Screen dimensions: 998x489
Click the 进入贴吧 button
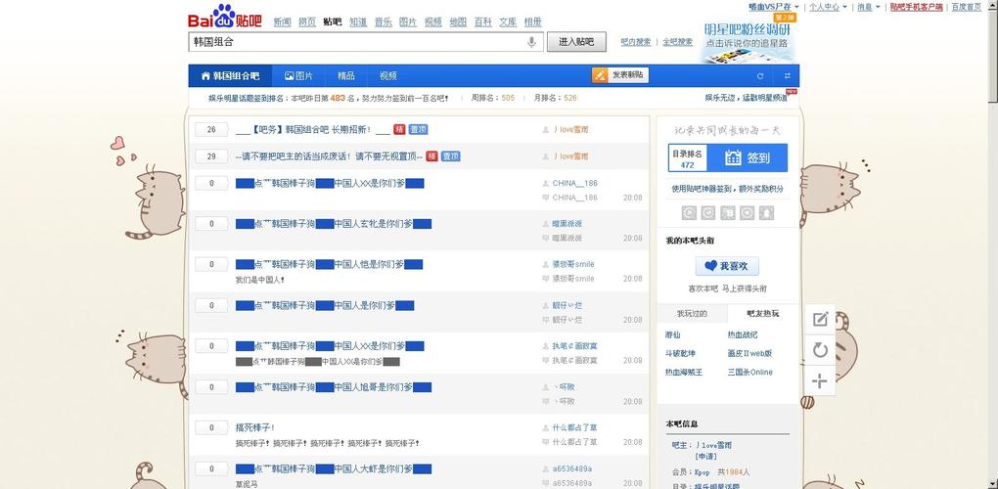[576, 42]
